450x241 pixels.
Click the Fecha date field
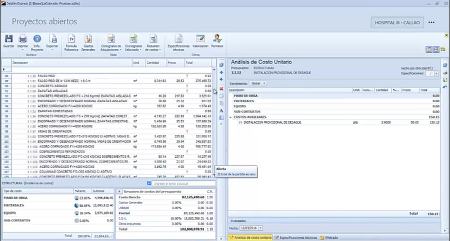click(249, 228)
